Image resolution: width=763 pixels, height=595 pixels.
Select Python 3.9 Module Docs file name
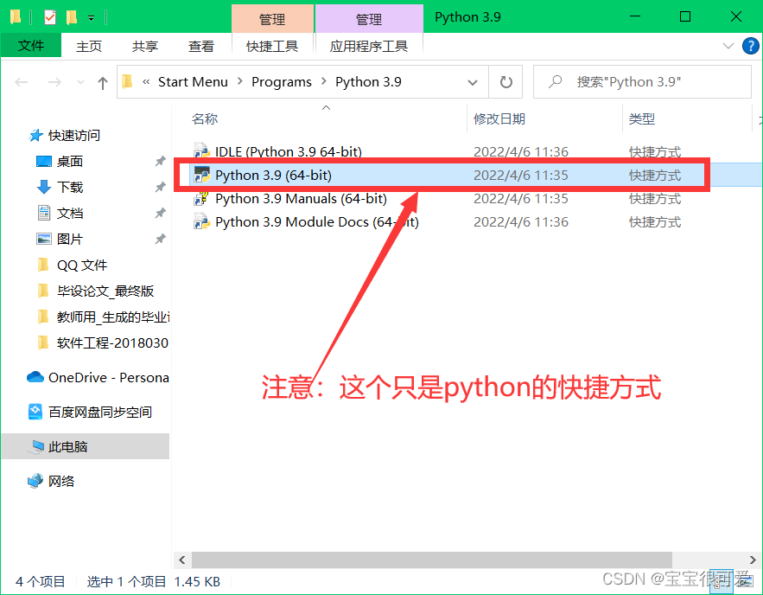click(317, 222)
